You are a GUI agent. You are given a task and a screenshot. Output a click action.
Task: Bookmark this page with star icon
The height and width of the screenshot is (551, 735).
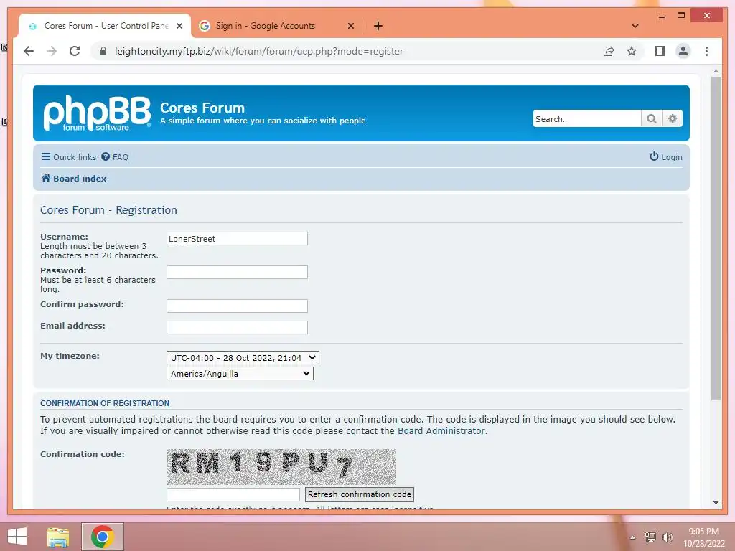point(632,51)
